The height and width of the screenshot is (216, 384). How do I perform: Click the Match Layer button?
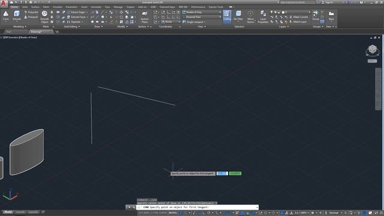coord(298,22)
